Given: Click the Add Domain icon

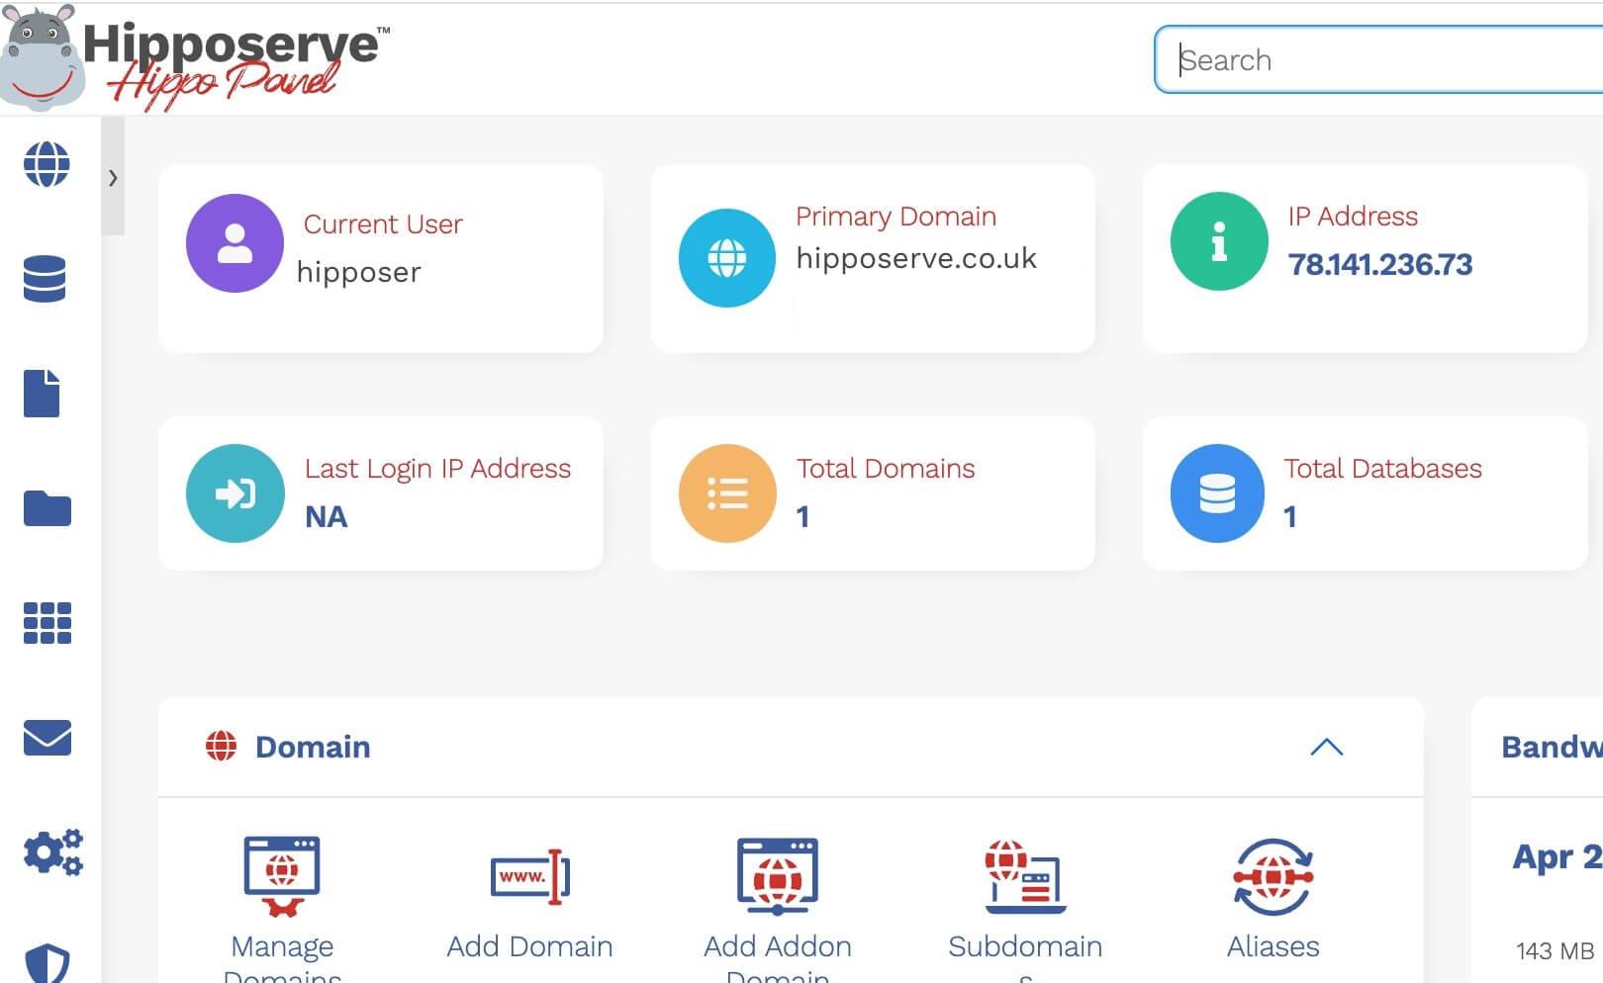Looking at the screenshot, I should click(529, 877).
